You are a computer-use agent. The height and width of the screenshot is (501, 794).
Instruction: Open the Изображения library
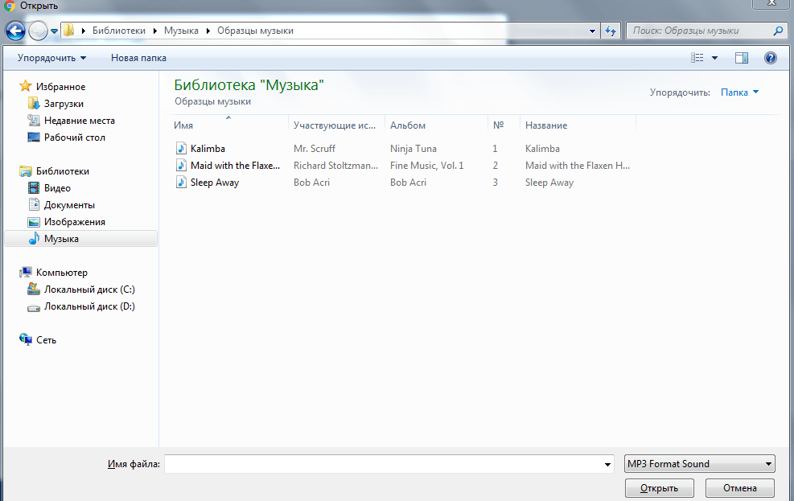75,222
